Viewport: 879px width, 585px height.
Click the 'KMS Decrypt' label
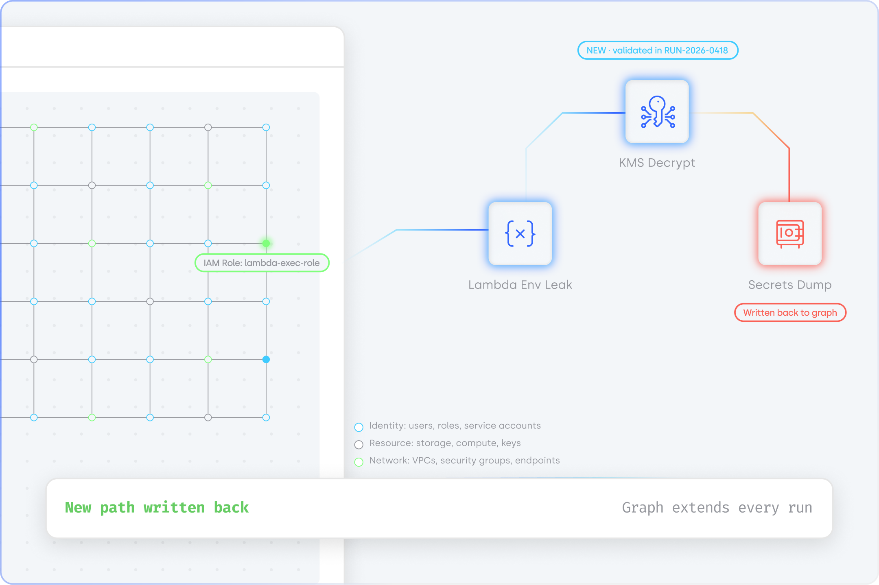click(x=657, y=163)
